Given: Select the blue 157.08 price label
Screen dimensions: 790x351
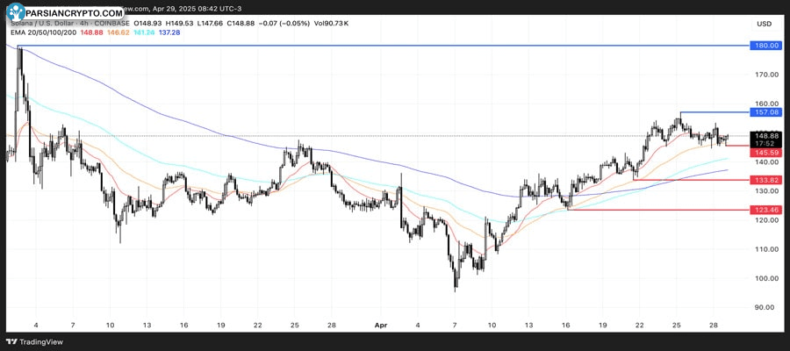Looking at the screenshot, I should tap(765, 111).
